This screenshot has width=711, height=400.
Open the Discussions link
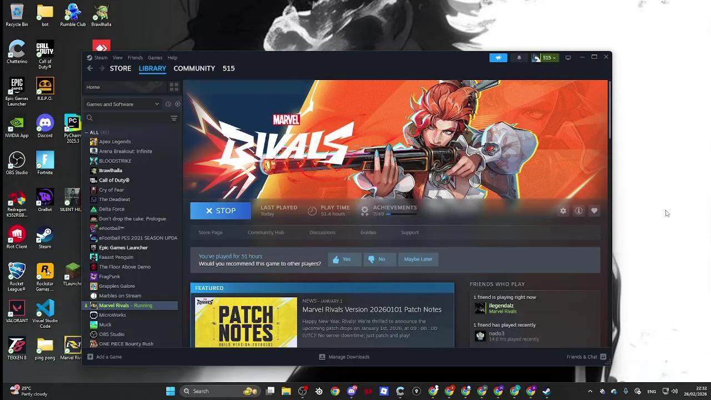coord(322,232)
